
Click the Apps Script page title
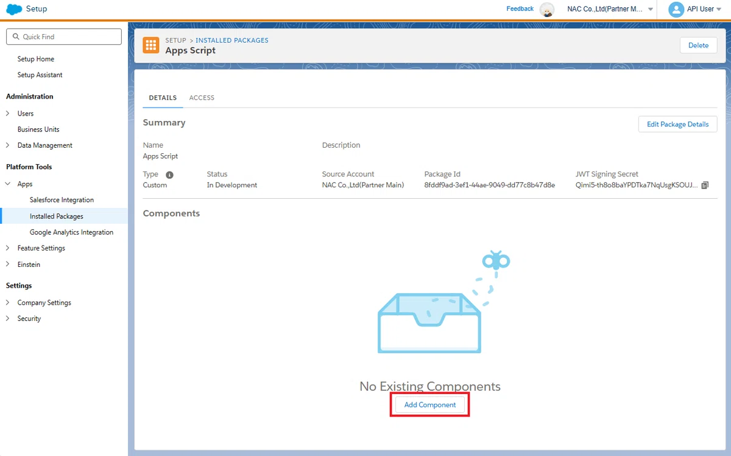click(191, 50)
